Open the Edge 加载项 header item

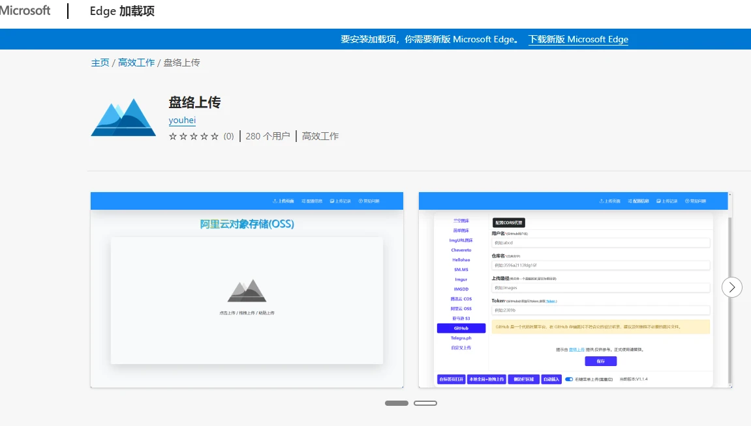coord(122,11)
